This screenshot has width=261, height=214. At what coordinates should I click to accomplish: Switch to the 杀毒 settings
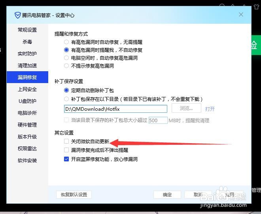(x=27, y=42)
